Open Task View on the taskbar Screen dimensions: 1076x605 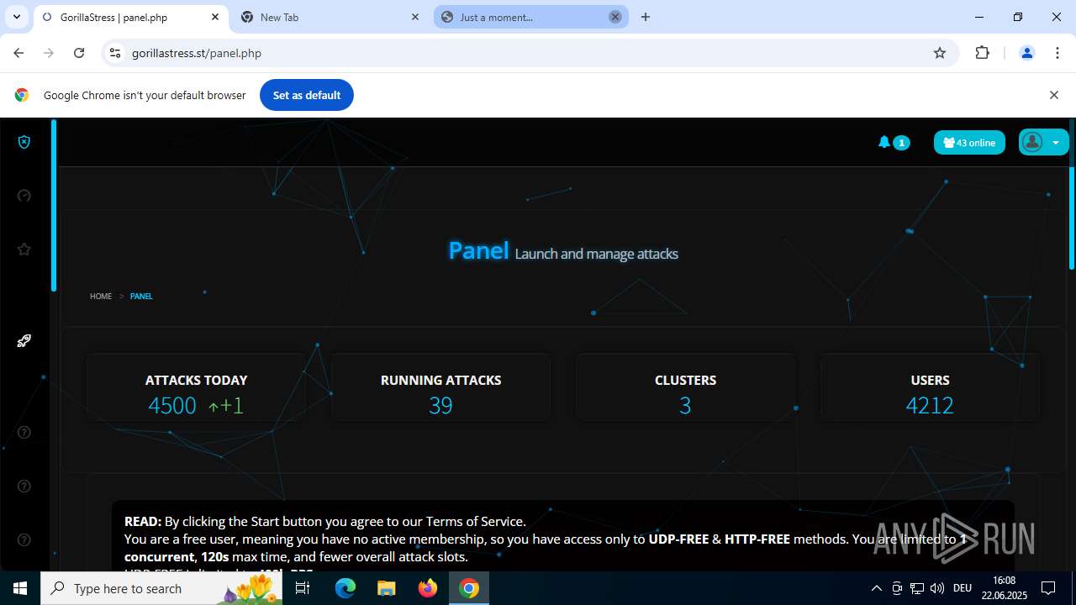tap(303, 588)
